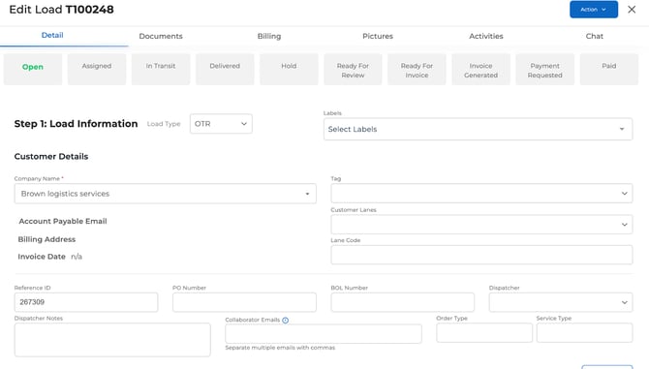Open the Dispatcher dropdown
The height and width of the screenshot is (369, 649).
[561, 302]
